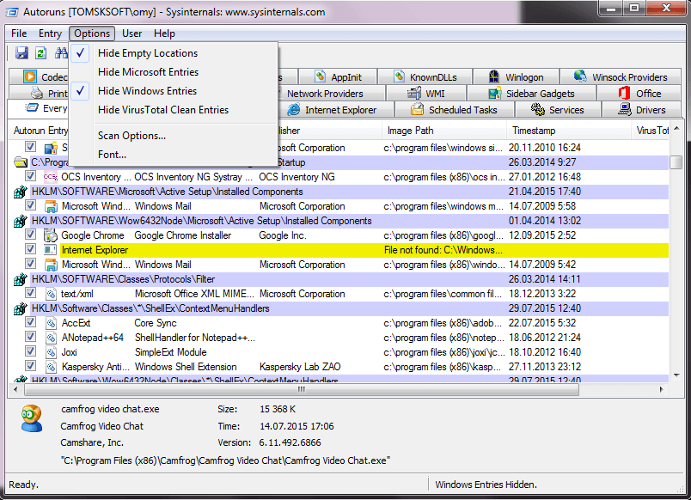Screen dimensions: 691x500
Task: Click the registry icon beside Microsoft\Active Setup\Installed Components
Action: click(x=21, y=192)
